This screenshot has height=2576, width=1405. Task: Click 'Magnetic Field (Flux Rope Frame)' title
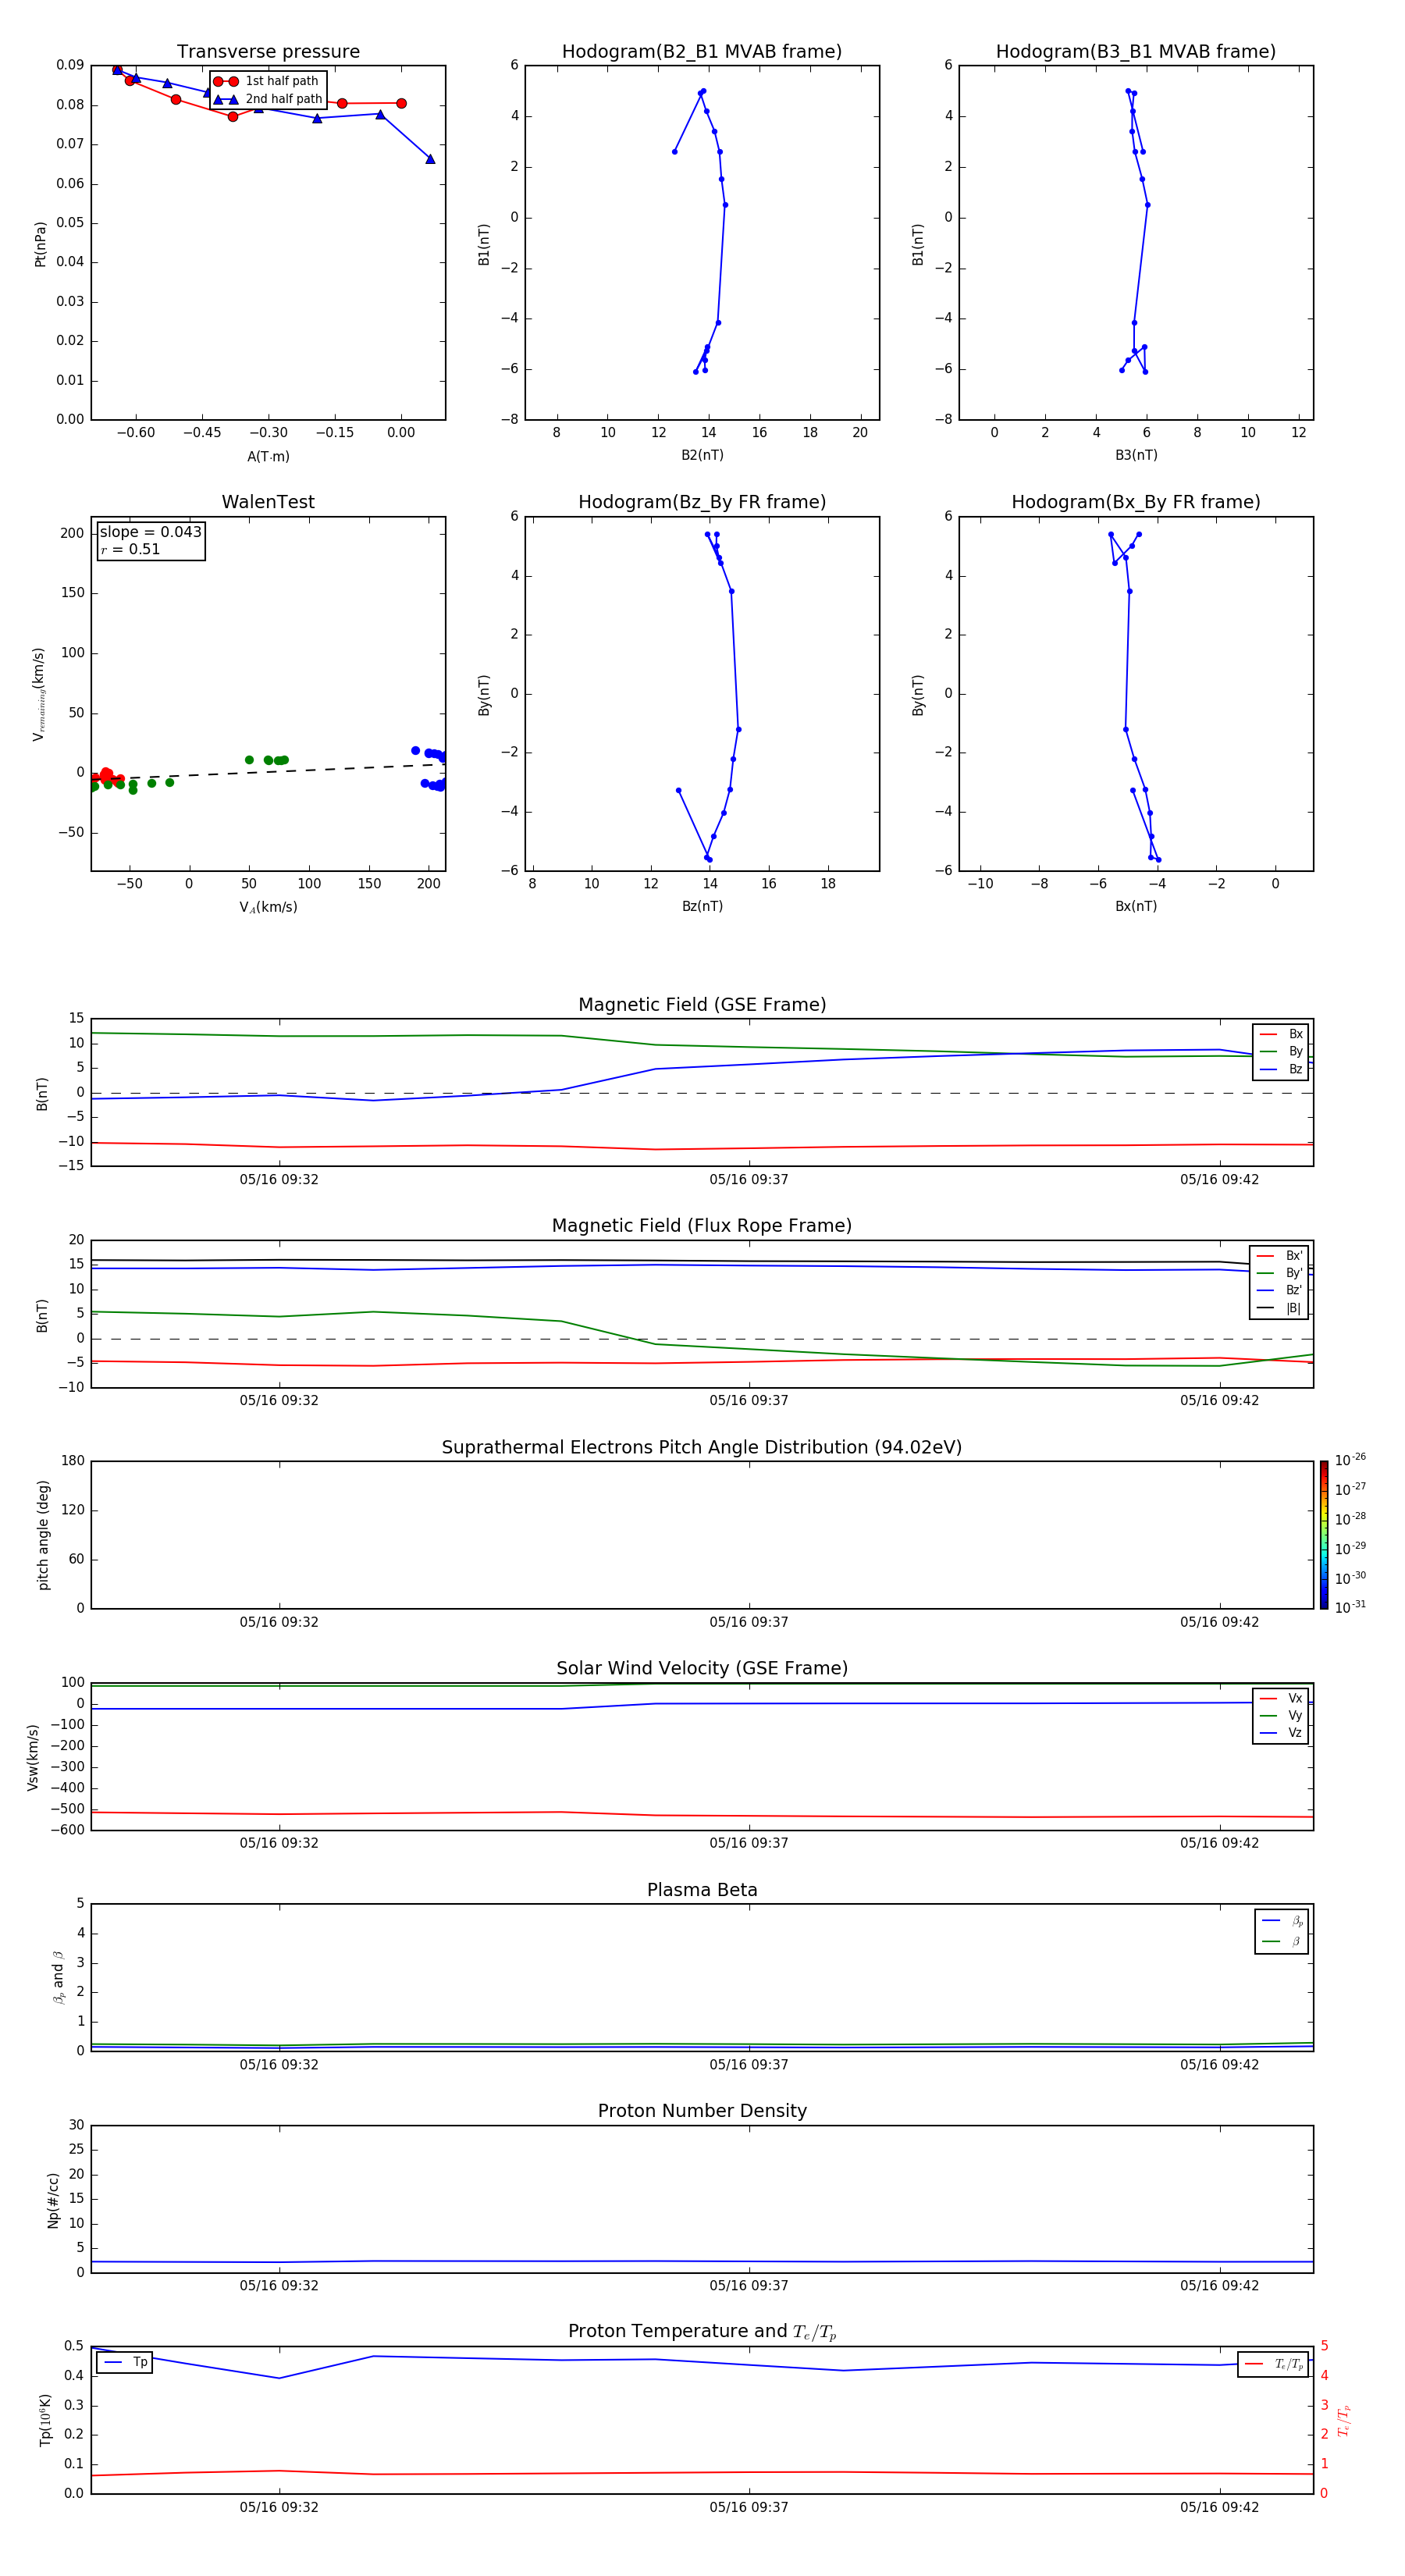point(702,1226)
